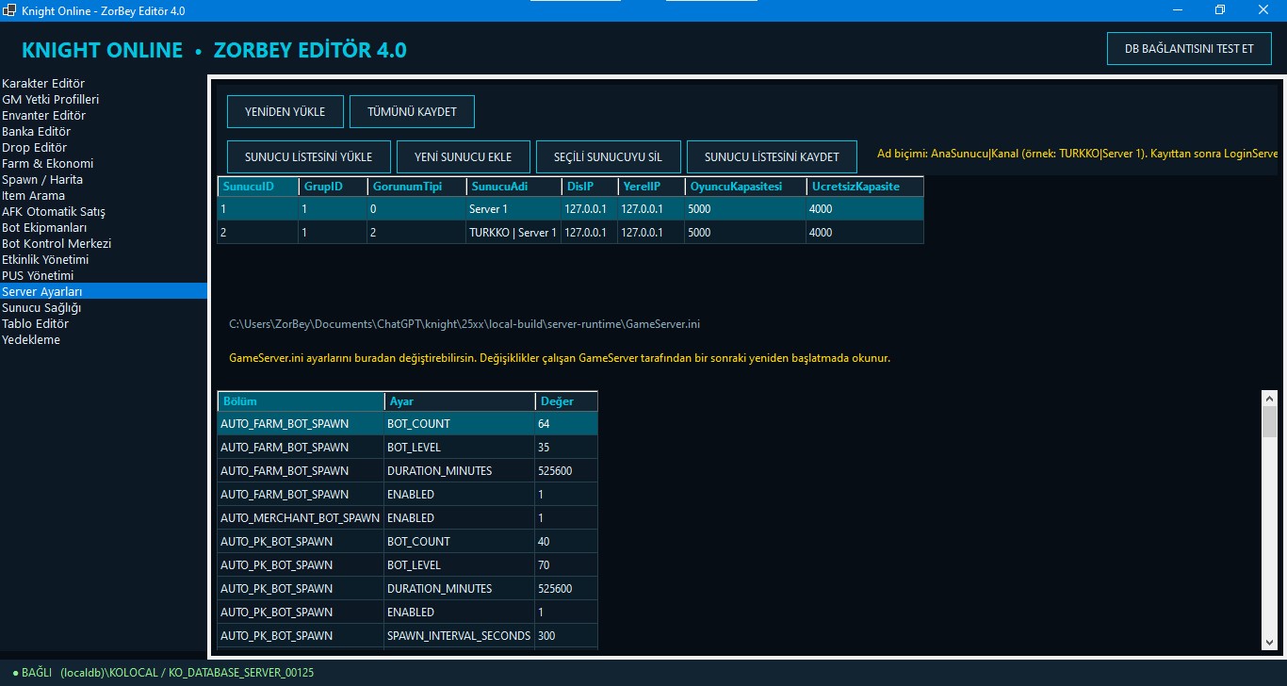
Task: Go to GM Yetki Profilleri
Action: coord(104,100)
